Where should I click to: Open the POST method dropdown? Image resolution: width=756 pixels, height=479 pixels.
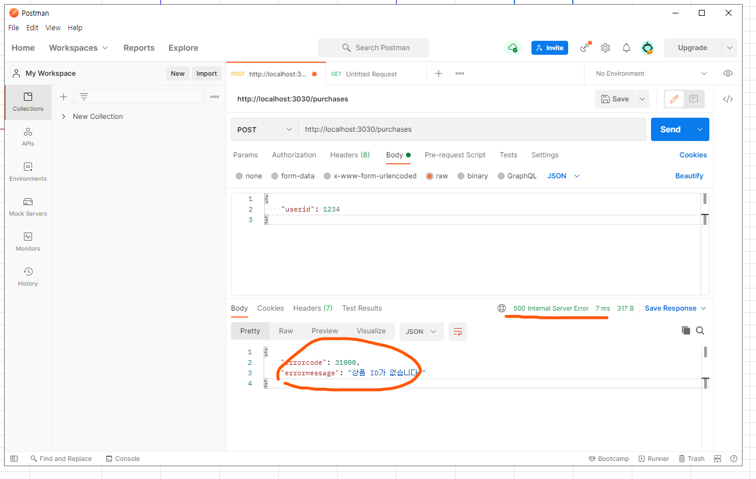[265, 129]
